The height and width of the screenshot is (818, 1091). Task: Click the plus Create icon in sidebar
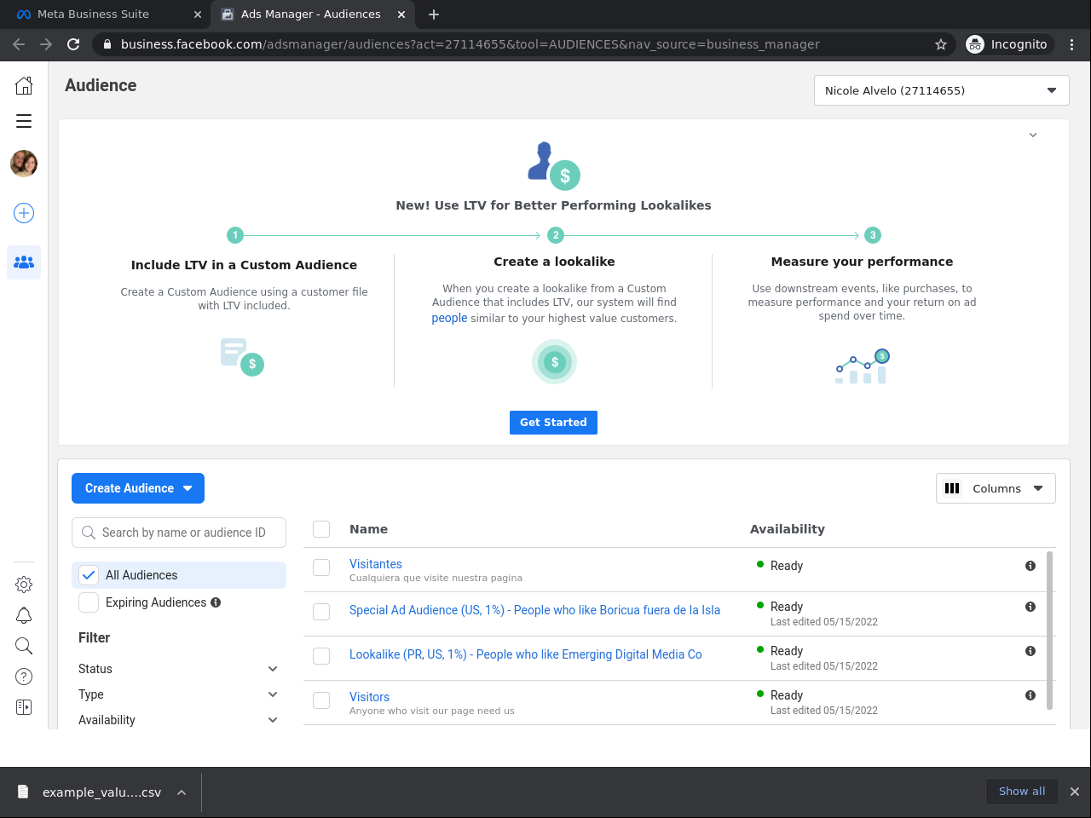(x=24, y=213)
